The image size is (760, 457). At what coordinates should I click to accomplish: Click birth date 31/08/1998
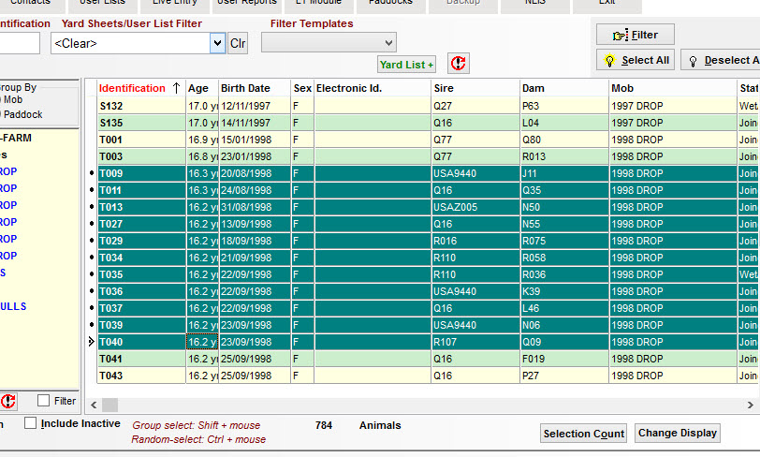tap(255, 207)
